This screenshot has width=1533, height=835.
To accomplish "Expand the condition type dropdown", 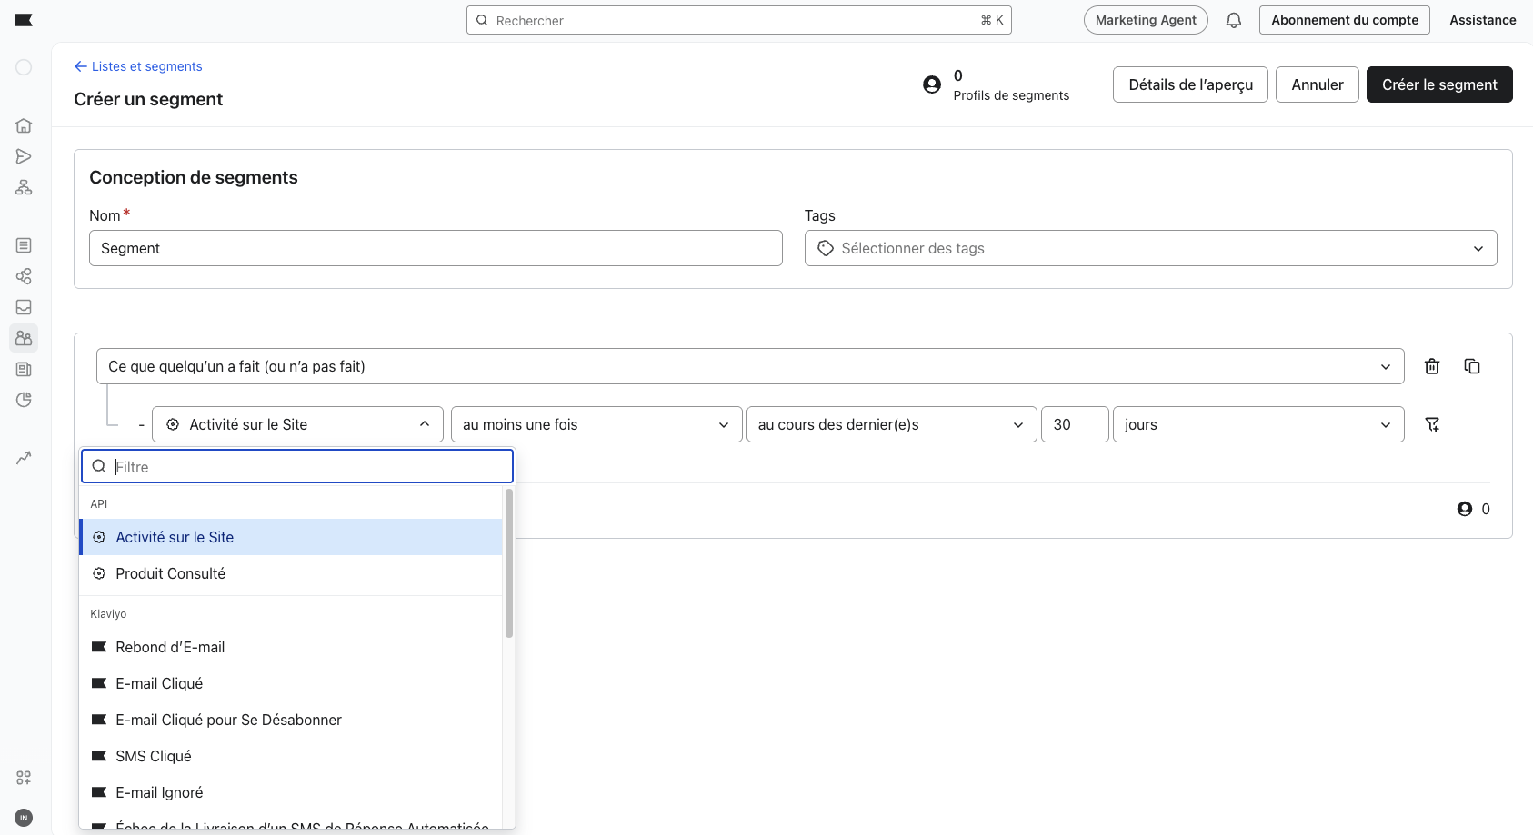I will pyautogui.click(x=749, y=366).
